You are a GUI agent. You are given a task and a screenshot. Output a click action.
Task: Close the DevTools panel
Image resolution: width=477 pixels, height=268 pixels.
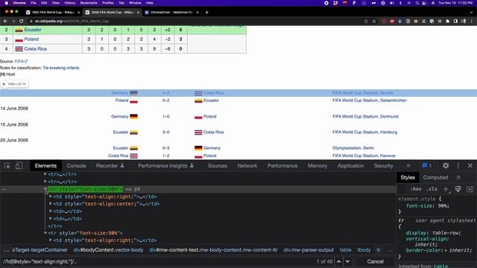[x=470, y=165]
